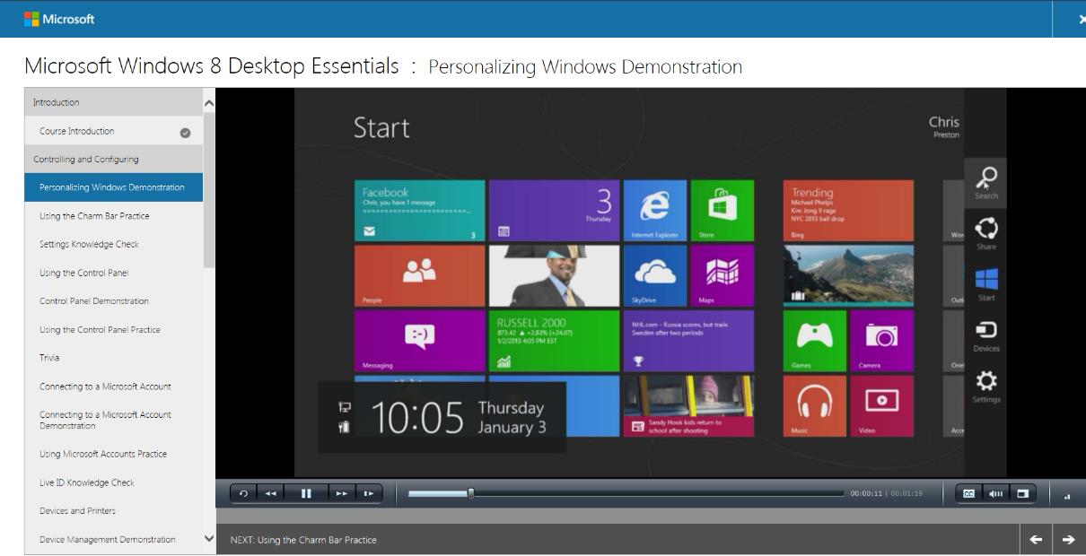Click the replay video button
The width and height of the screenshot is (1086, 556).
[244, 493]
